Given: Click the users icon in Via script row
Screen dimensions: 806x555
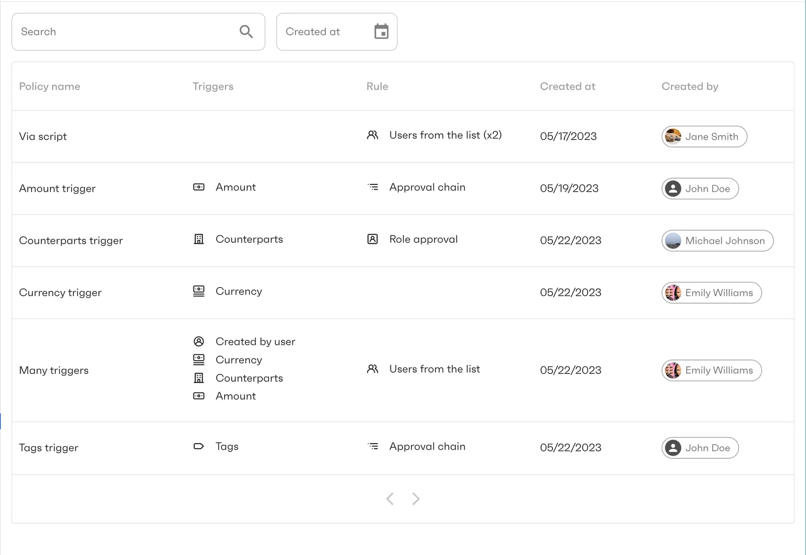Looking at the screenshot, I should (x=372, y=135).
